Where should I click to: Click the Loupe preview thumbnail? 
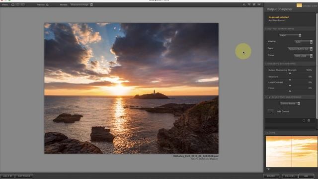pos(292,152)
